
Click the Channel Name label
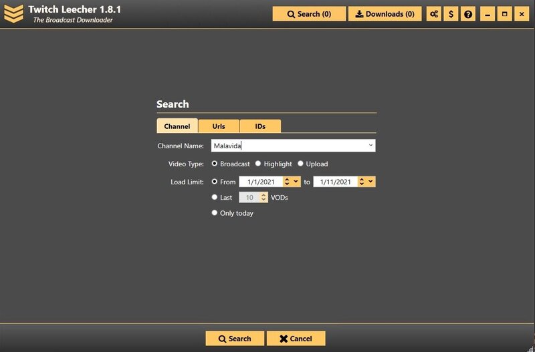(180, 146)
